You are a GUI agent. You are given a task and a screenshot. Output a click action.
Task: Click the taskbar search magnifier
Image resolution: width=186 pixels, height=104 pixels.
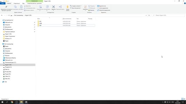click(7, 102)
